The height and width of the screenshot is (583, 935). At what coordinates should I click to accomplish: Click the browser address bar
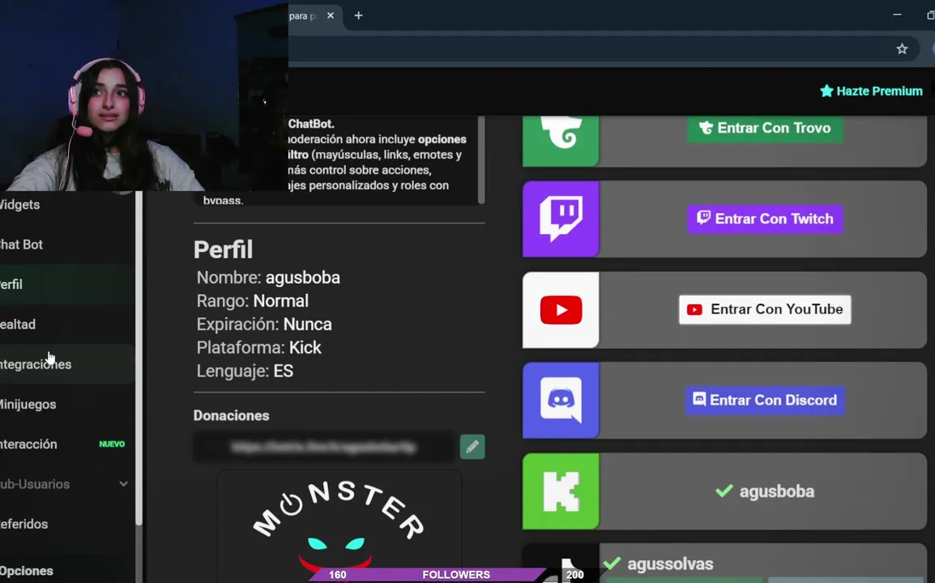tap(602, 49)
